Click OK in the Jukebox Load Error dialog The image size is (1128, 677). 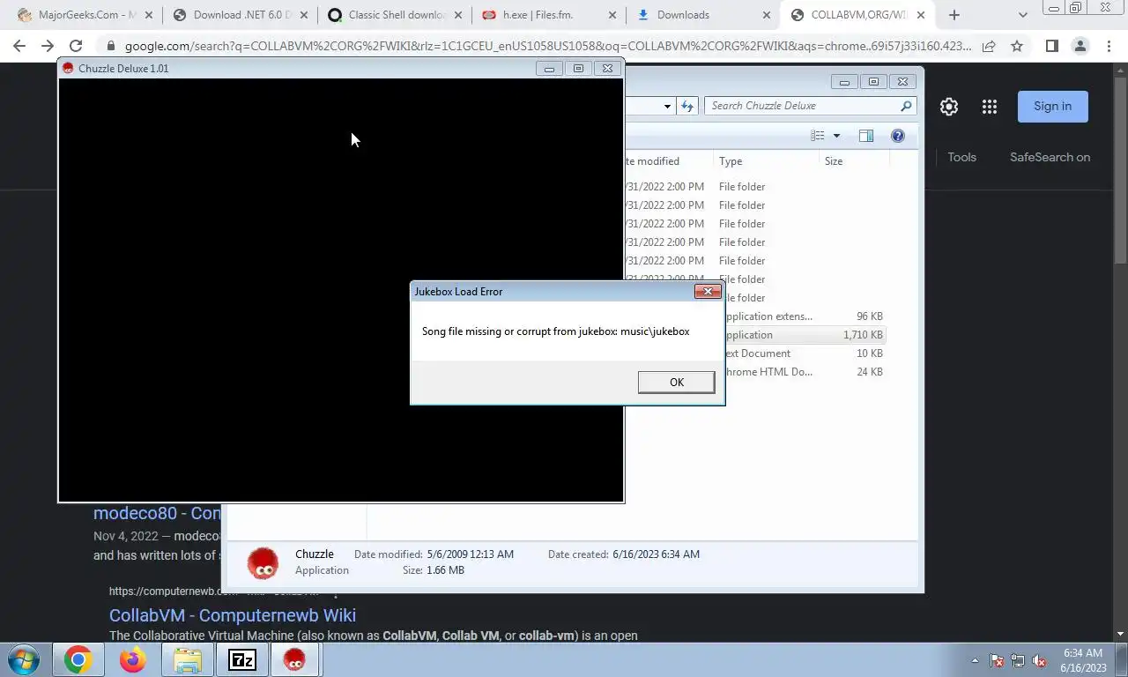point(676,382)
